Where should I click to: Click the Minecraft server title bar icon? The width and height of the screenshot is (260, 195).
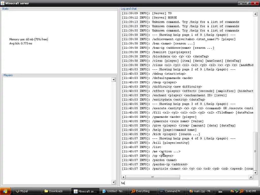pyautogui.click(x=3, y=3)
